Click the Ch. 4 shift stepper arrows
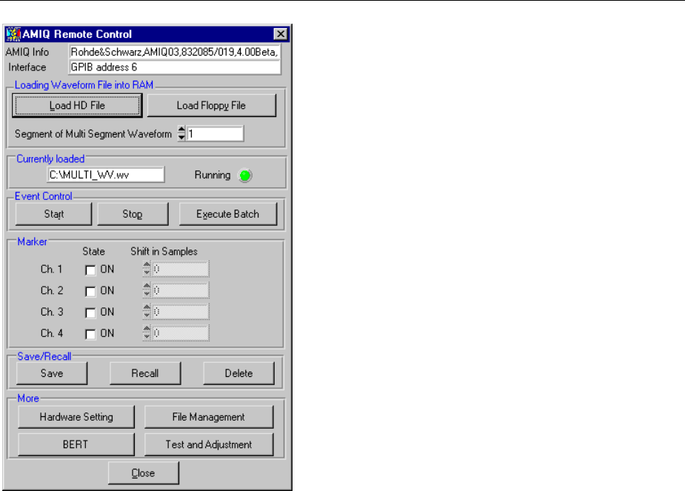The image size is (685, 491). pyautogui.click(x=147, y=333)
